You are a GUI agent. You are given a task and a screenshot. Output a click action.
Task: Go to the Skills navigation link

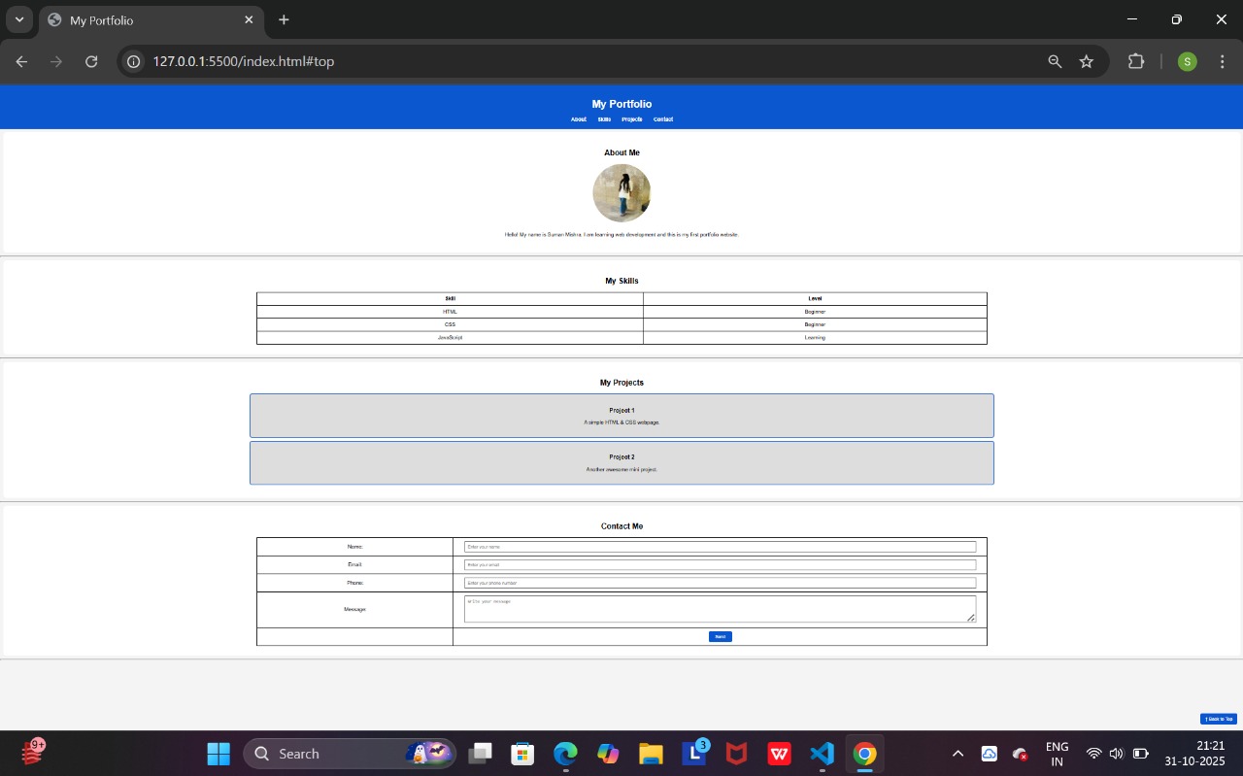pos(604,119)
